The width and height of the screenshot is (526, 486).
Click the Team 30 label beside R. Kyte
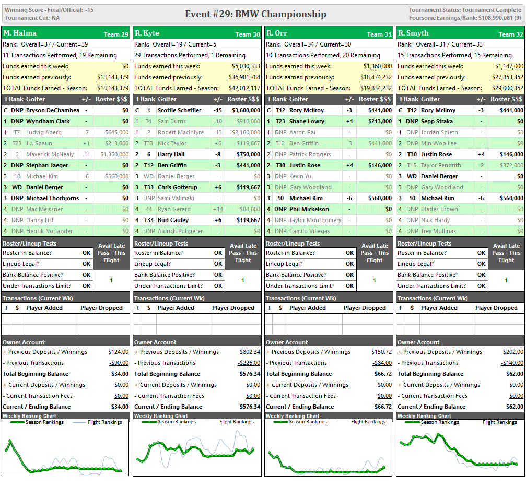click(x=247, y=34)
